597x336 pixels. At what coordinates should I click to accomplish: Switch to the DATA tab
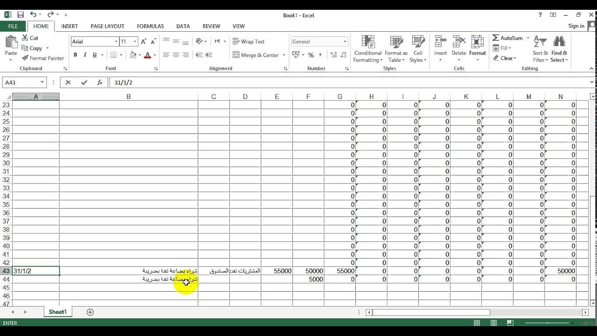(x=183, y=26)
